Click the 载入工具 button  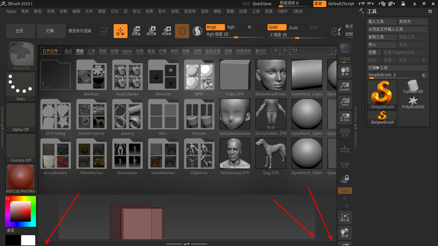[382, 22]
